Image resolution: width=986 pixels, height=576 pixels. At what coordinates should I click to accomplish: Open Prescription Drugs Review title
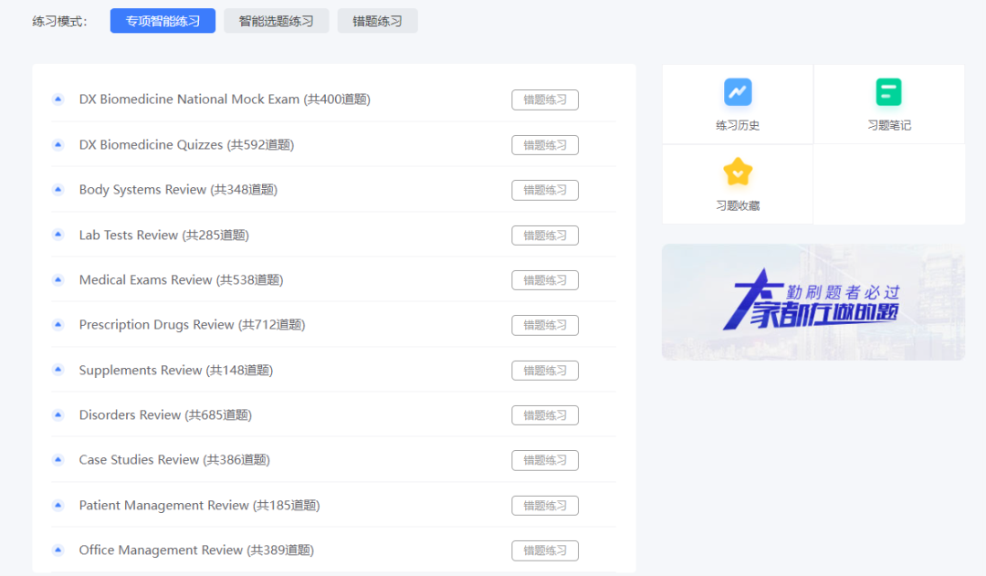tap(192, 324)
